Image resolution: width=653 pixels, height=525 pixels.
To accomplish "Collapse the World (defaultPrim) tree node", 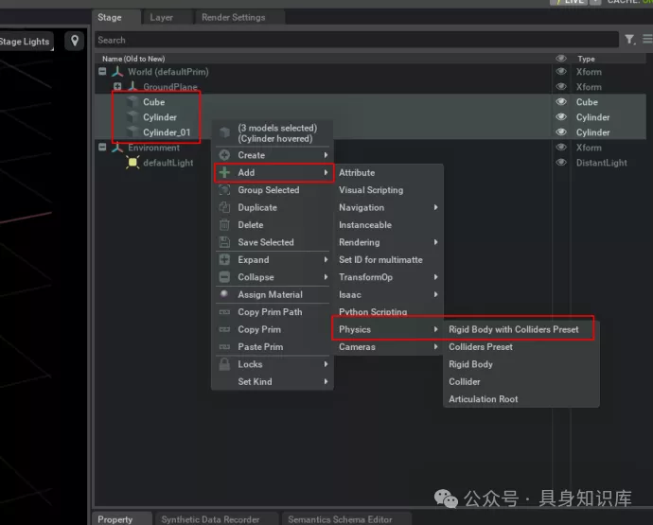I will pyautogui.click(x=102, y=72).
